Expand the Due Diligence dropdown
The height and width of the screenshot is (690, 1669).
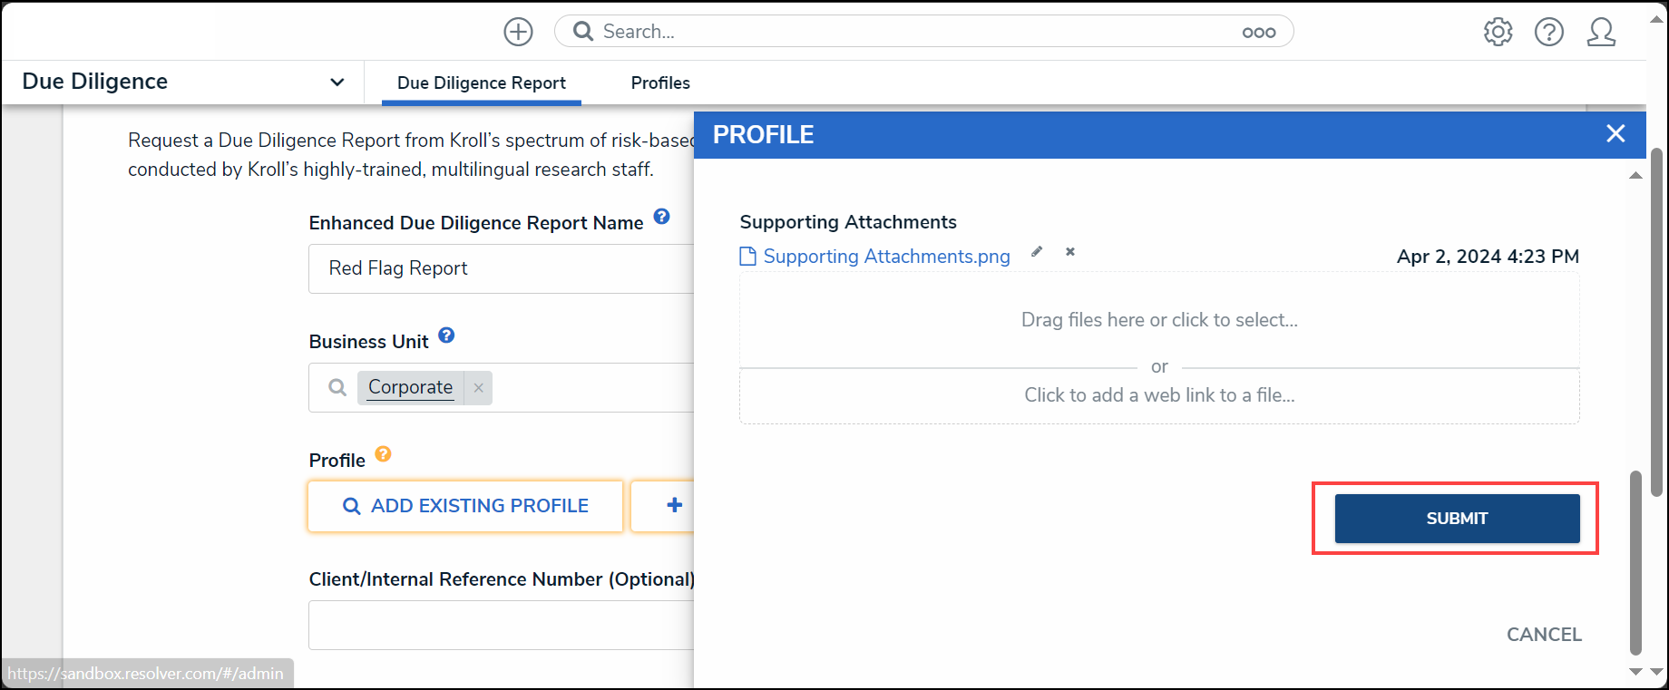click(337, 82)
